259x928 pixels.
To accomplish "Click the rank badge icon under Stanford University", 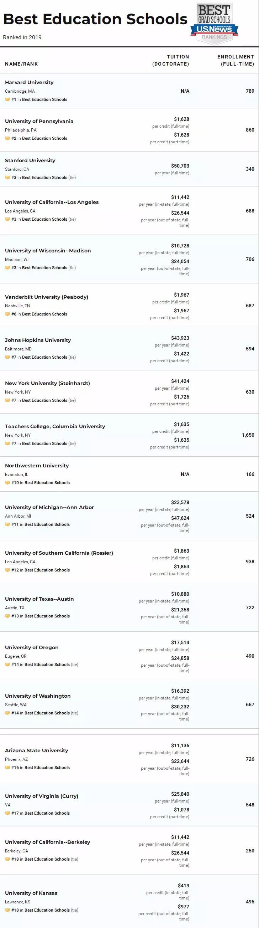I will tap(7, 178).
